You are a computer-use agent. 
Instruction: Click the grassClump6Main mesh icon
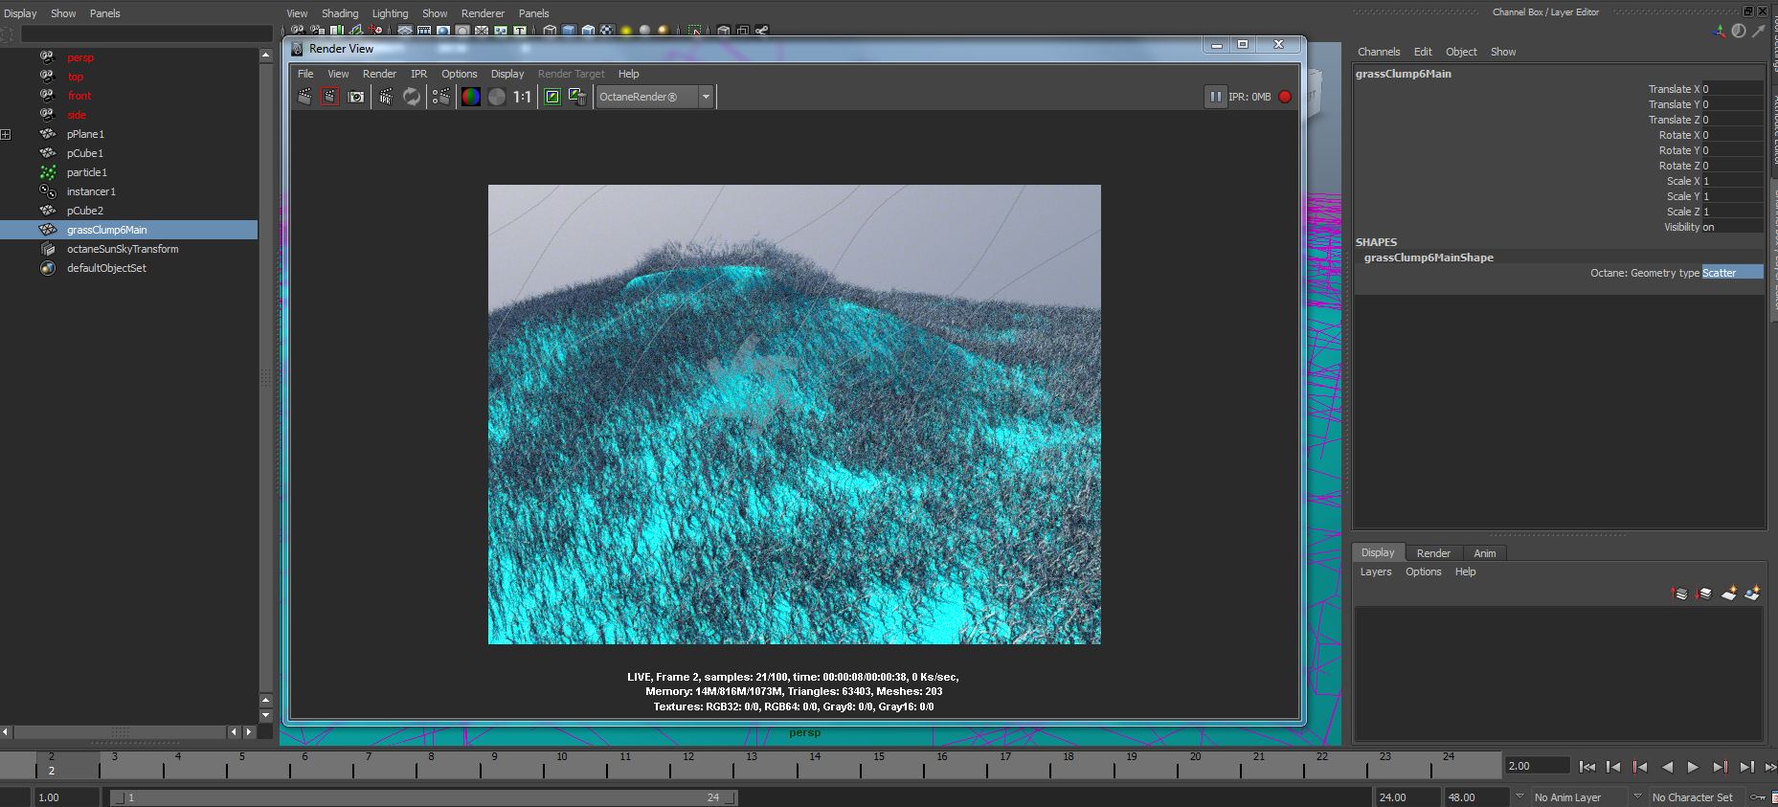(x=48, y=230)
